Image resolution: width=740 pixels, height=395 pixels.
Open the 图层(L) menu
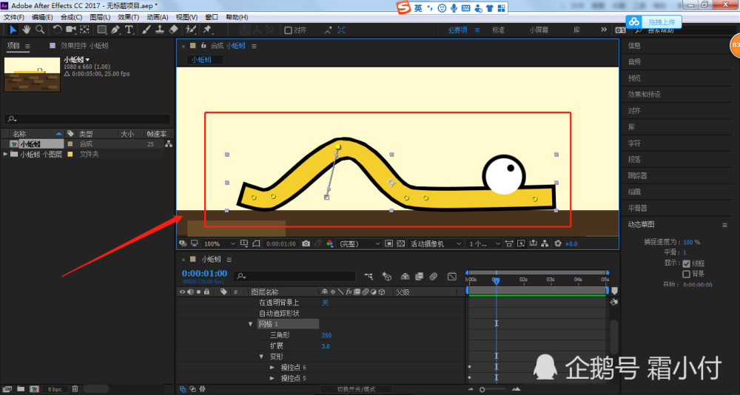[x=100, y=17]
